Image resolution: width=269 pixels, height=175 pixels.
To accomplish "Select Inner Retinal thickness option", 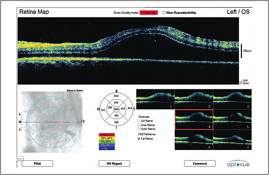I will (x=139, y=125).
